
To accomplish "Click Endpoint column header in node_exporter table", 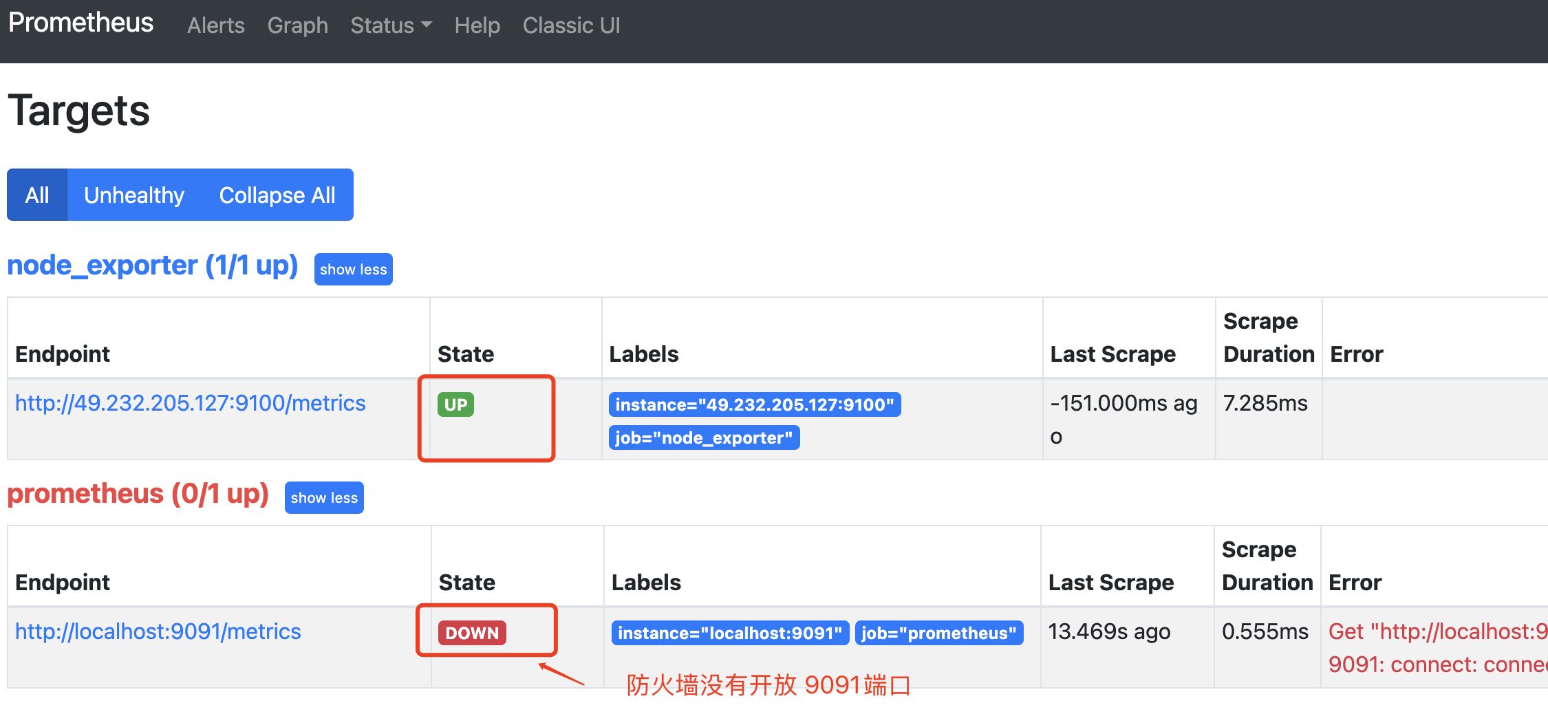I will (x=63, y=354).
